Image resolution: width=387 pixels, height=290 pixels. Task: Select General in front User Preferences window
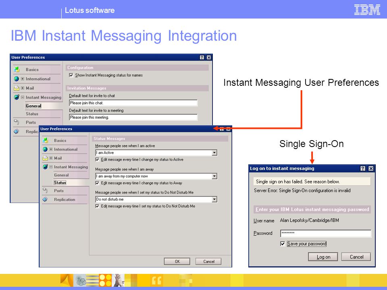tap(61, 175)
